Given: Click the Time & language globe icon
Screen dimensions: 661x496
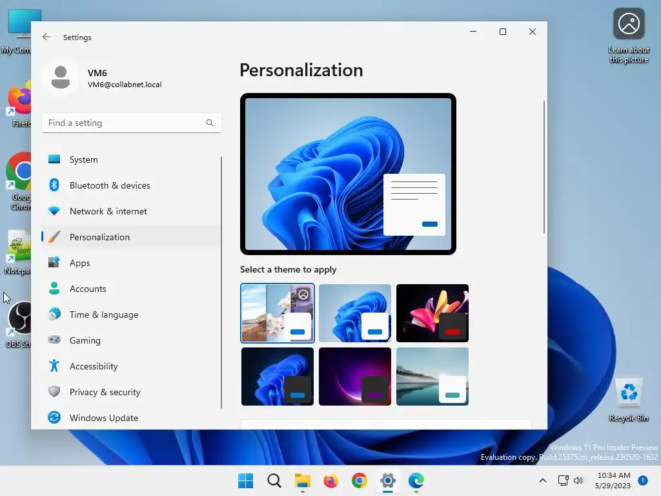Looking at the screenshot, I should click(54, 315).
